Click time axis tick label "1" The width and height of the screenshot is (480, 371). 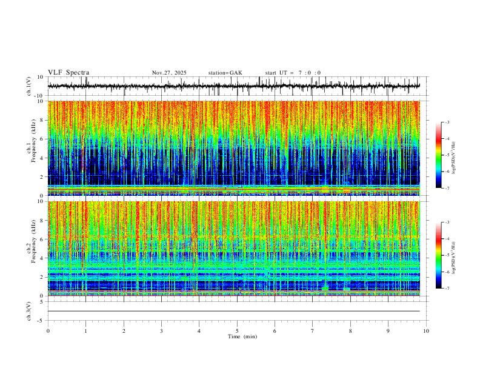point(85,331)
